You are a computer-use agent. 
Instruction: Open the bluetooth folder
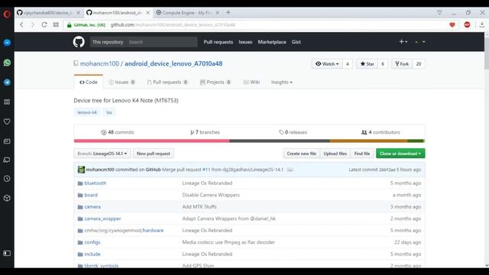click(95, 183)
